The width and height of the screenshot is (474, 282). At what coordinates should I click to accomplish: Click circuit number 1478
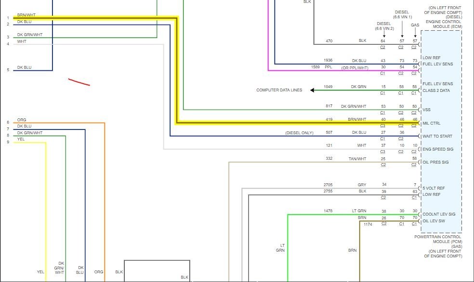(328, 211)
